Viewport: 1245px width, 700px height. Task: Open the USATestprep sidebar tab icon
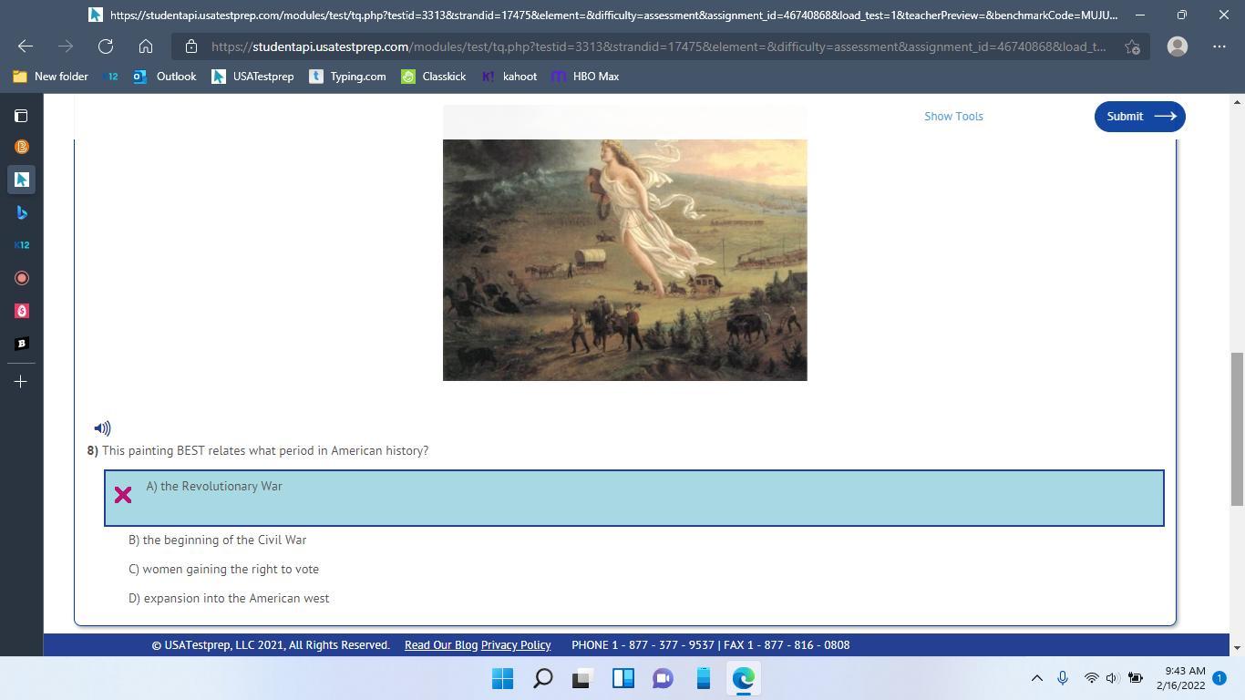(21, 180)
